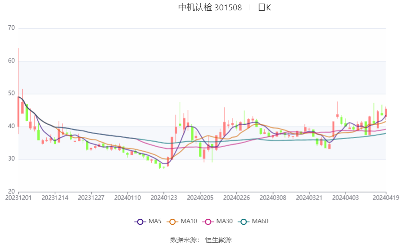Click the 20231227 x-axis date label

pos(91,198)
